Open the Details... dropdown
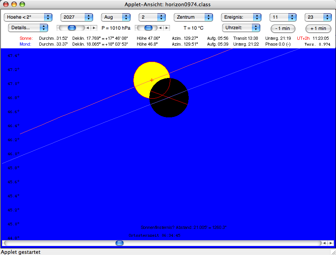This screenshot has width=336, height=255. click(x=28, y=28)
